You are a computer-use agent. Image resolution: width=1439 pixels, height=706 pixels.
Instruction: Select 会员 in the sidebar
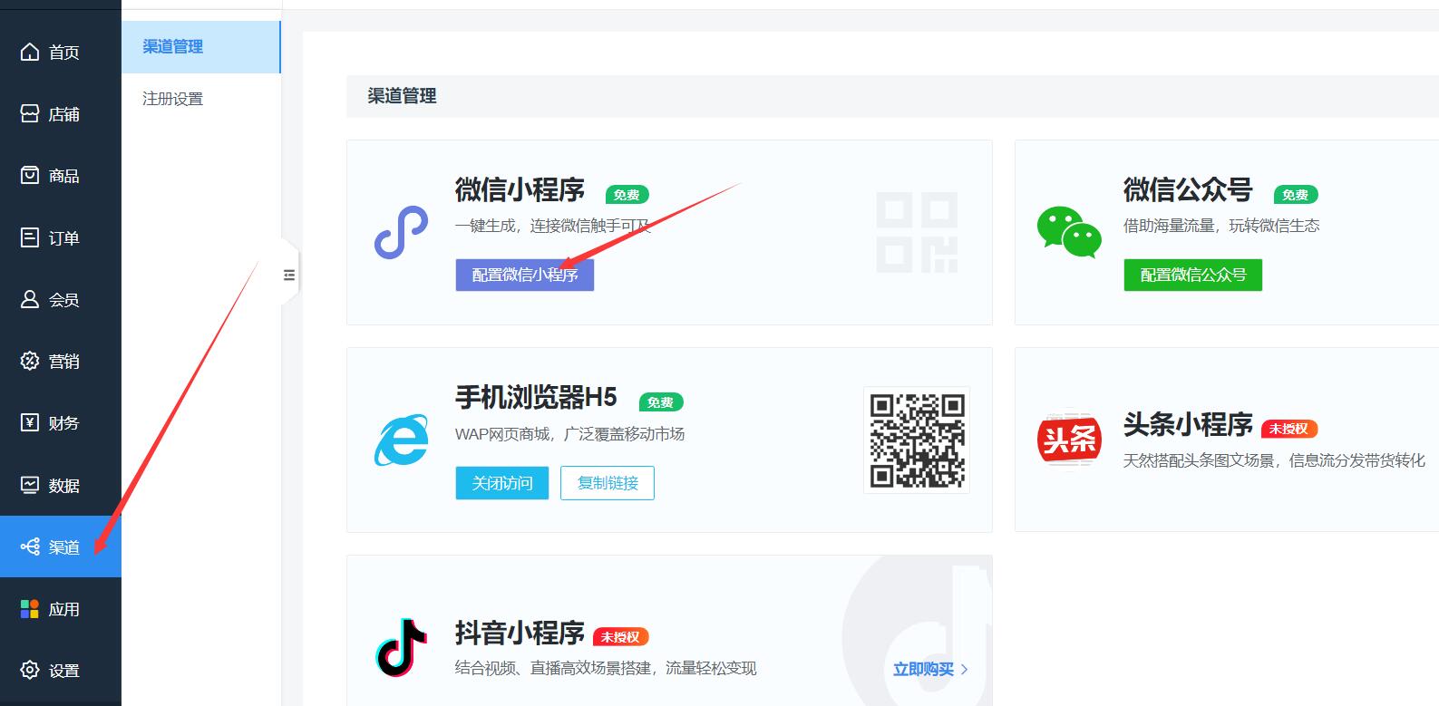click(61, 299)
